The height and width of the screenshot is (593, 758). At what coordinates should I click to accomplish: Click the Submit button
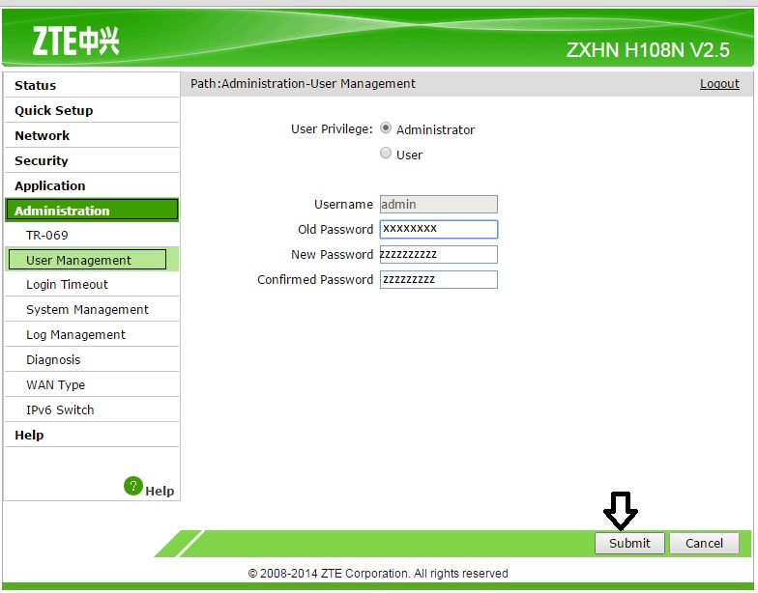point(629,543)
